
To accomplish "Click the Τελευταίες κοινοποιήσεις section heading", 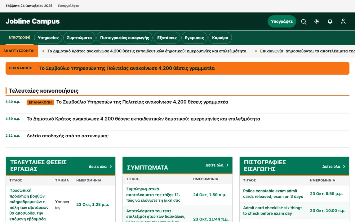I will click(x=44, y=91).
